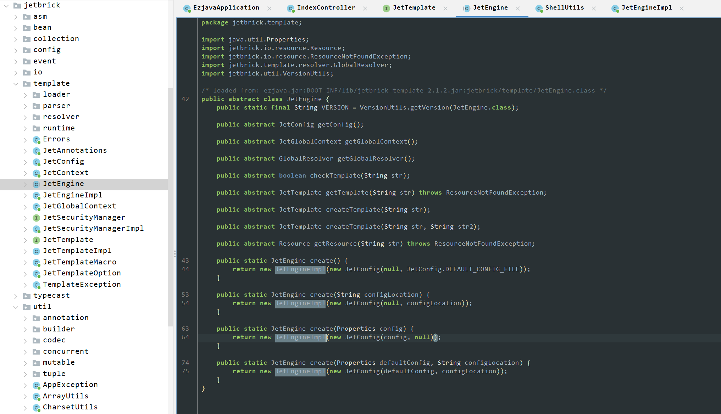This screenshot has width=721, height=414.
Task: Close the IndexController tab
Action: [365, 8]
